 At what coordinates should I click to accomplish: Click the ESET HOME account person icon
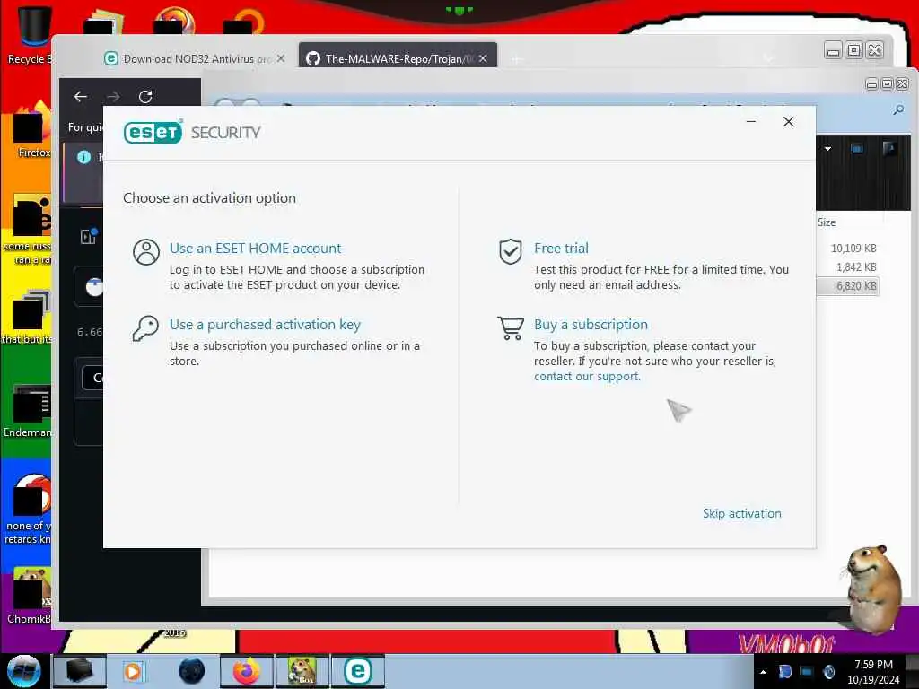tap(146, 252)
